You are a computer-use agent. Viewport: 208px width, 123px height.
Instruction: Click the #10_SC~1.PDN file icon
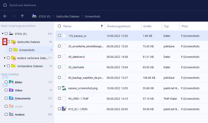point(64,109)
